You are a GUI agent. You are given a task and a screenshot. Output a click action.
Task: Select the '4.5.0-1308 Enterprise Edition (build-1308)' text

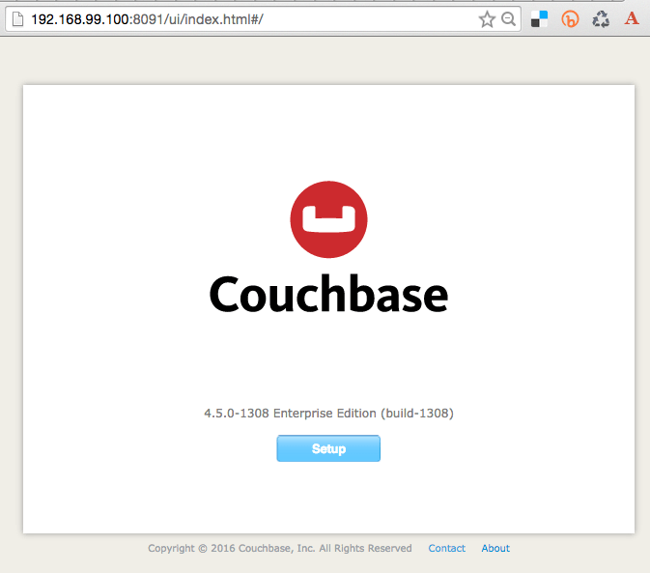coord(328,414)
